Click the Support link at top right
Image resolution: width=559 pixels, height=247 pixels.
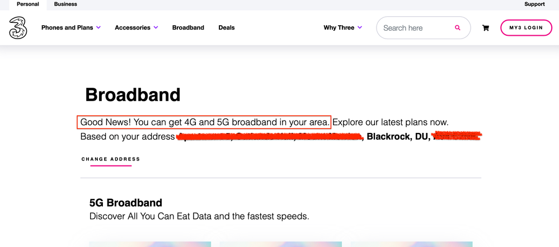click(x=534, y=4)
